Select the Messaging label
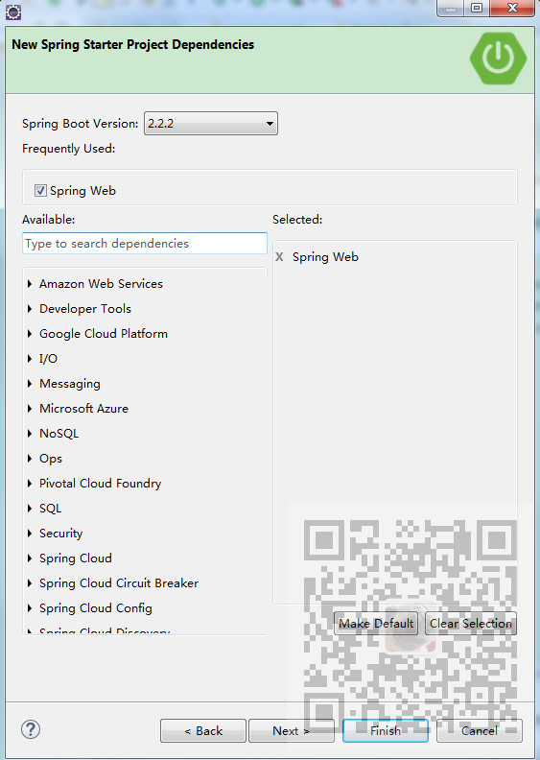 (70, 384)
